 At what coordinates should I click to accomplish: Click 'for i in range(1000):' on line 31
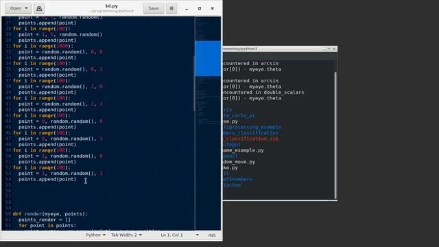[43, 46]
